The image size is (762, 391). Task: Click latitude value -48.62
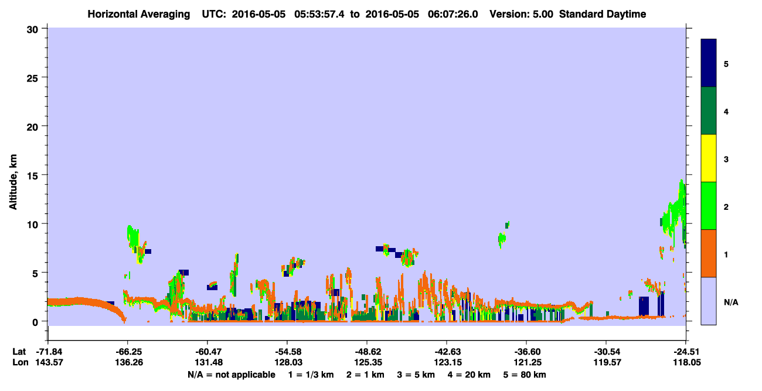pos(366,352)
